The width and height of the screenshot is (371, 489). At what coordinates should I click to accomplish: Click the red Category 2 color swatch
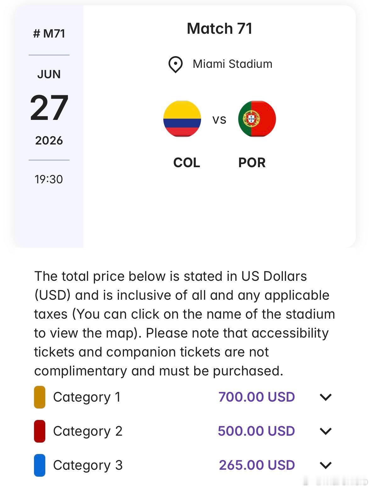(x=40, y=431)
